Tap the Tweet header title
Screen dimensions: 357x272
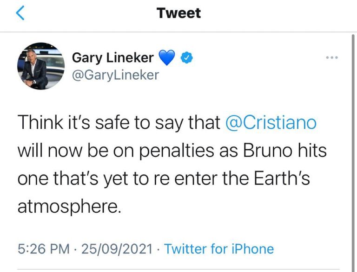pos(179,13)
